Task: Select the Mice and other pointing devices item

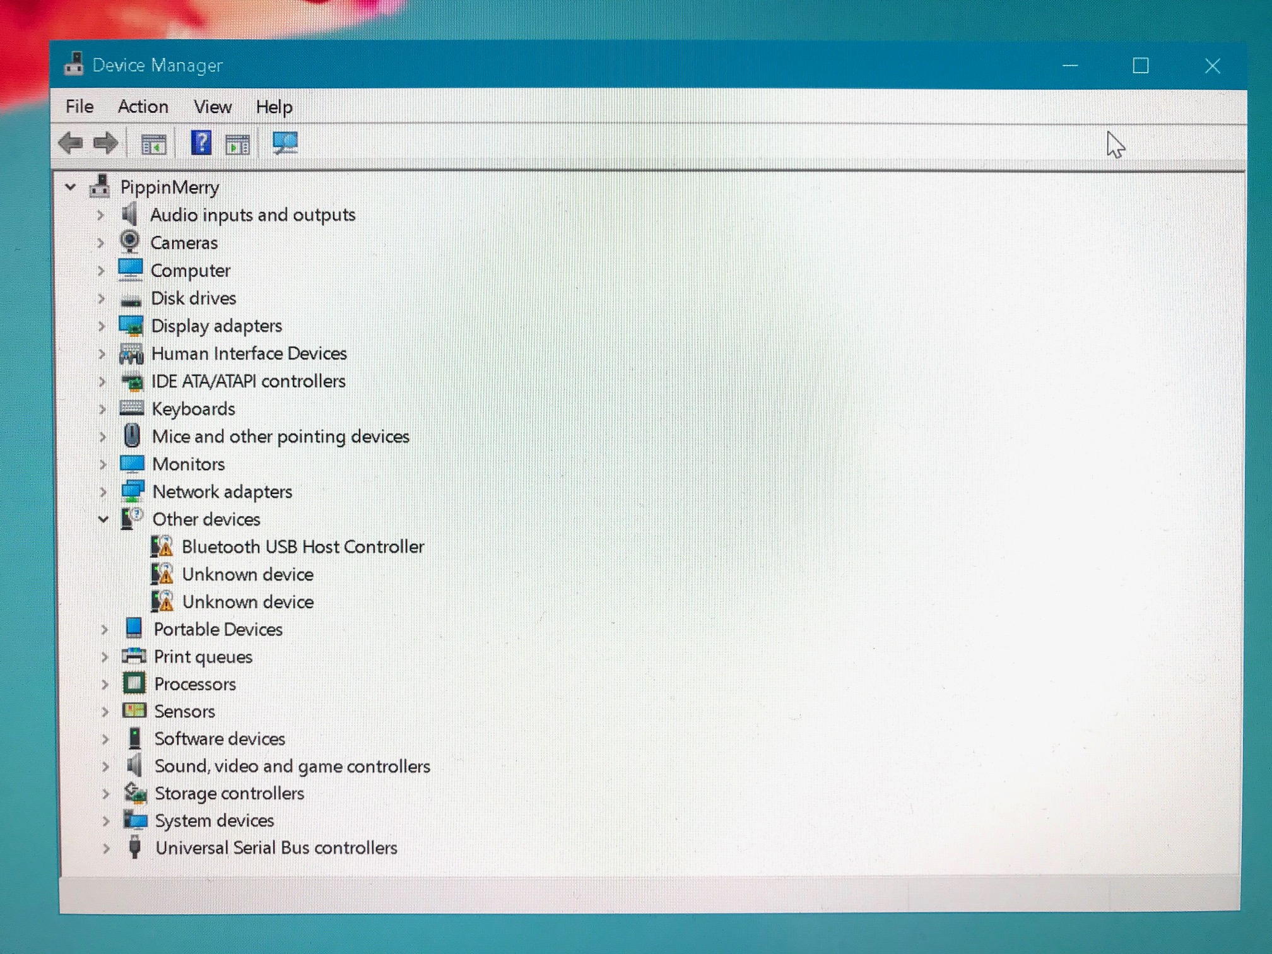Action: click(281, 437)
